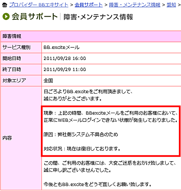Select start time 2011/09/28 16:00
Screen dimensions: 181x191
pos(65,58)
